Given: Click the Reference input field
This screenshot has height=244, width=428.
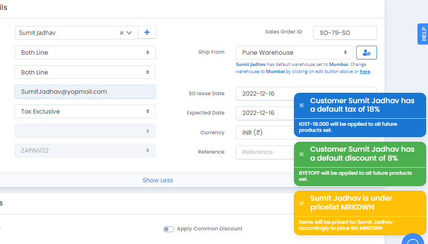Looking at the screenshot, I should click(265, 152).
